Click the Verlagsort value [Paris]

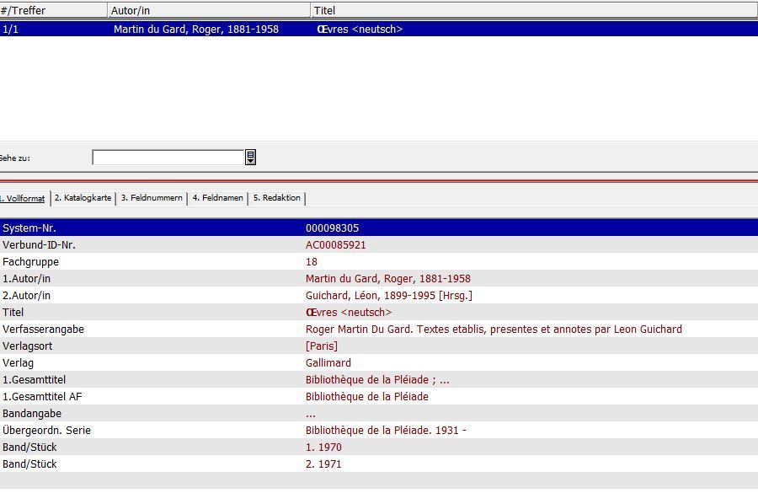point(321,346)
